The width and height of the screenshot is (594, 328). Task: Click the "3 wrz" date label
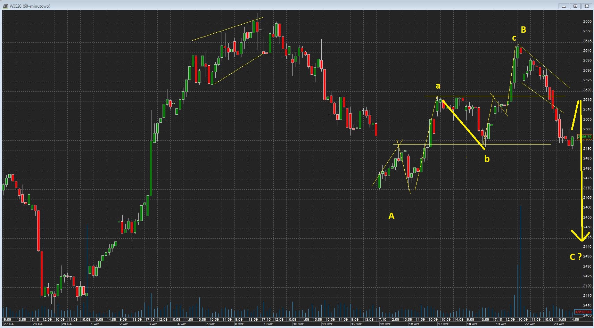153,324
